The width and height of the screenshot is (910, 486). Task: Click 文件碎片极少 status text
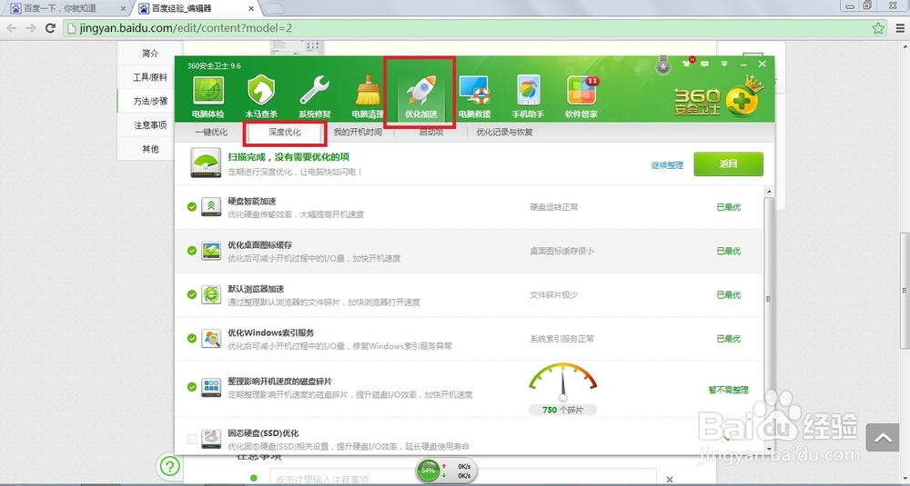coord(553,295)
